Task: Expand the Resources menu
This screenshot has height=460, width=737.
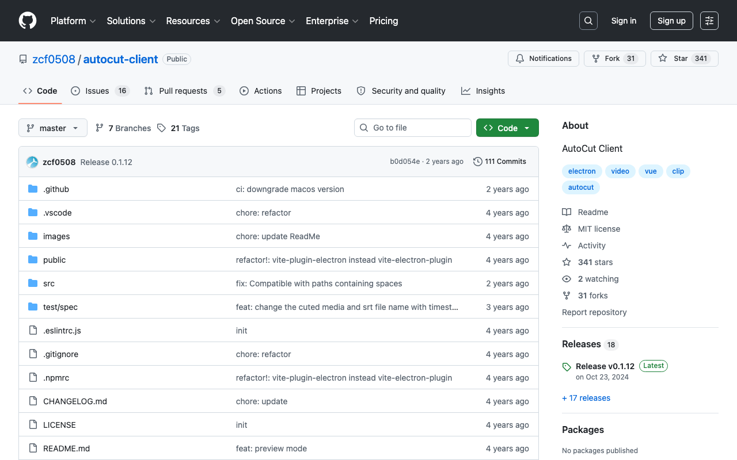Action: [193, 21]
